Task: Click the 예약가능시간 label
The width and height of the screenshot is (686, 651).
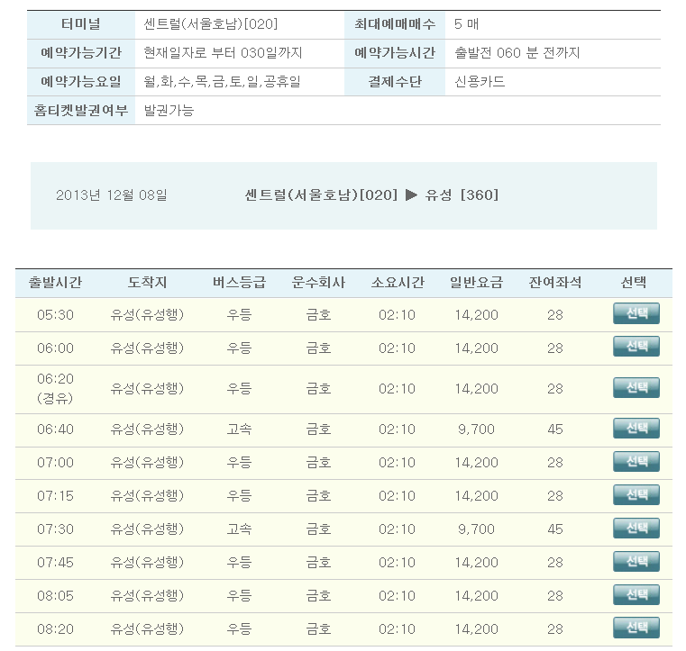Action: (x=395, y=53)
